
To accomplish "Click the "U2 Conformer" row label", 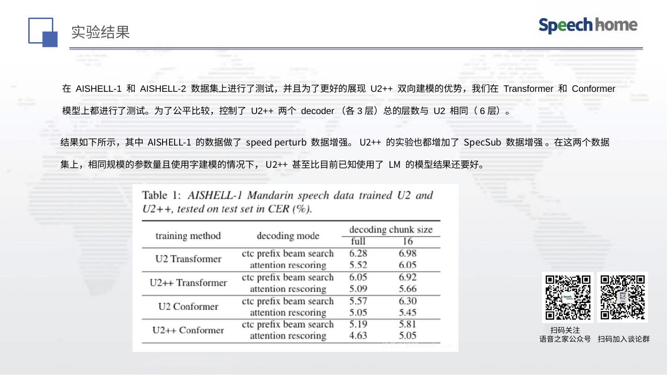I will click(x=188, y=306).
